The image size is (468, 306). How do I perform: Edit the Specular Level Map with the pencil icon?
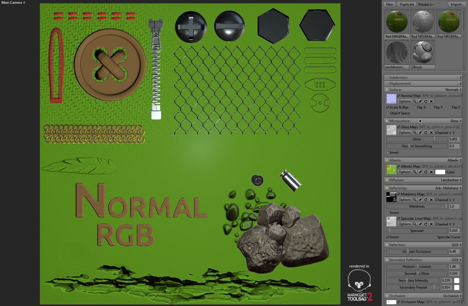point(420,224)
